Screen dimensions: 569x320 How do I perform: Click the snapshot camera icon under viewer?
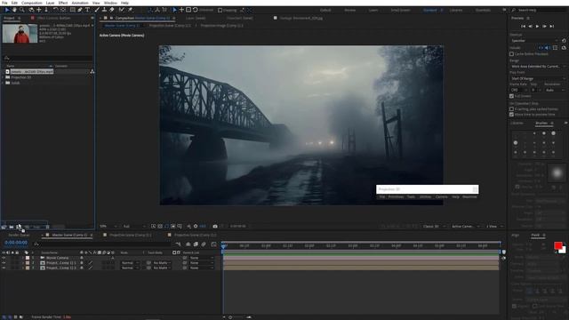[x=215, y=226]
